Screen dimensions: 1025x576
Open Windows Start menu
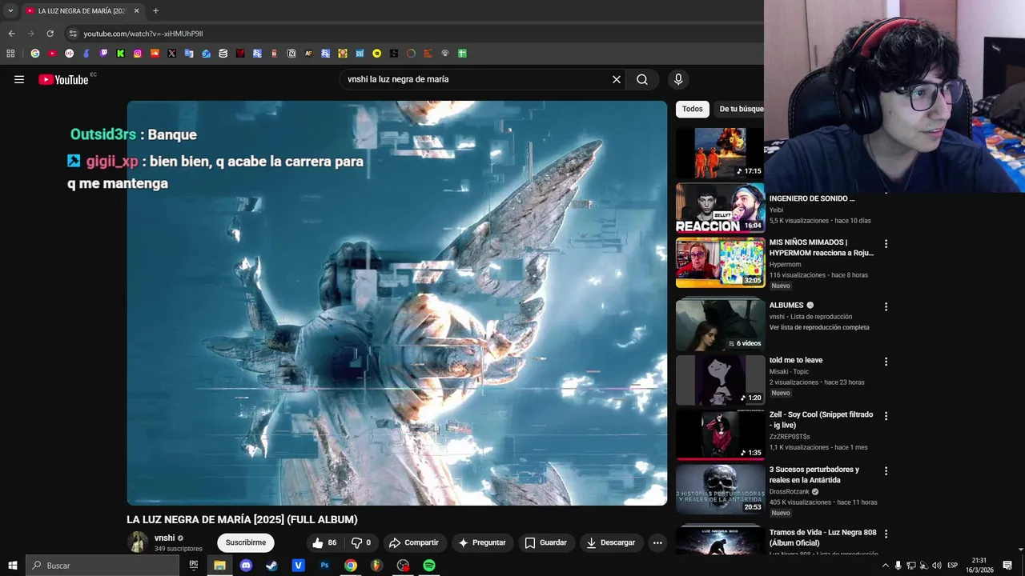coord(13,566)
